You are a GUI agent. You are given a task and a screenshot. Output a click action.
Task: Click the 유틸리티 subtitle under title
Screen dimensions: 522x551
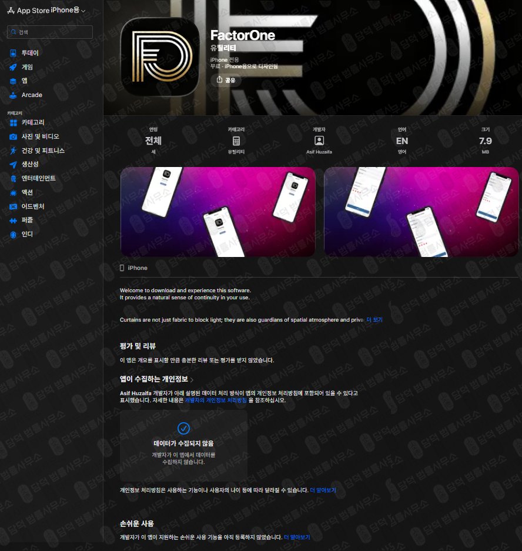click(223, 48)
